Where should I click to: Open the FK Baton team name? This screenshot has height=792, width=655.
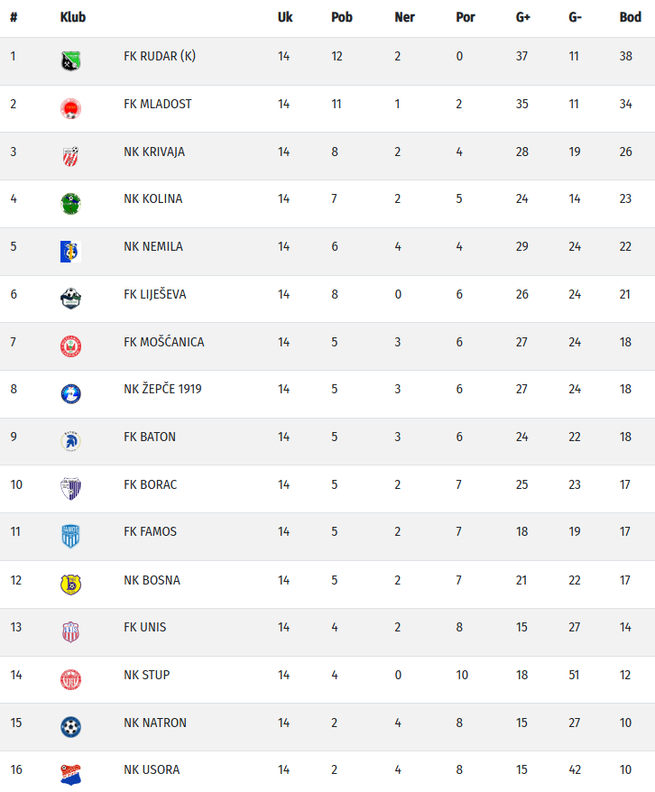[150, 437]
